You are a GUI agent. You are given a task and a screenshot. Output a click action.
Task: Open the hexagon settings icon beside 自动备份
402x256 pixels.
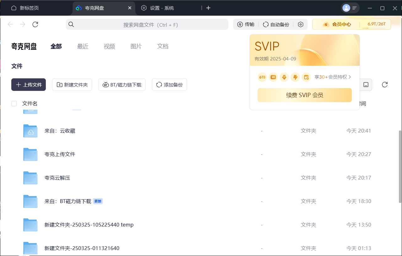coord(301,24)
